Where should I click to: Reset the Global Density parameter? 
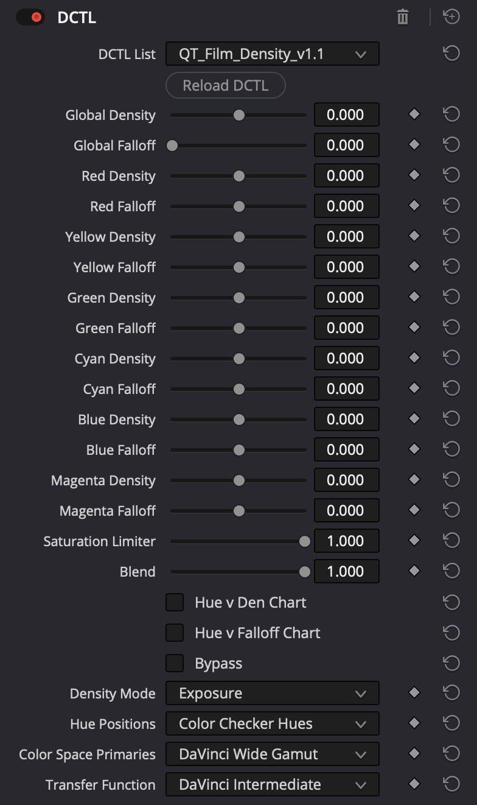coord(451,114)
